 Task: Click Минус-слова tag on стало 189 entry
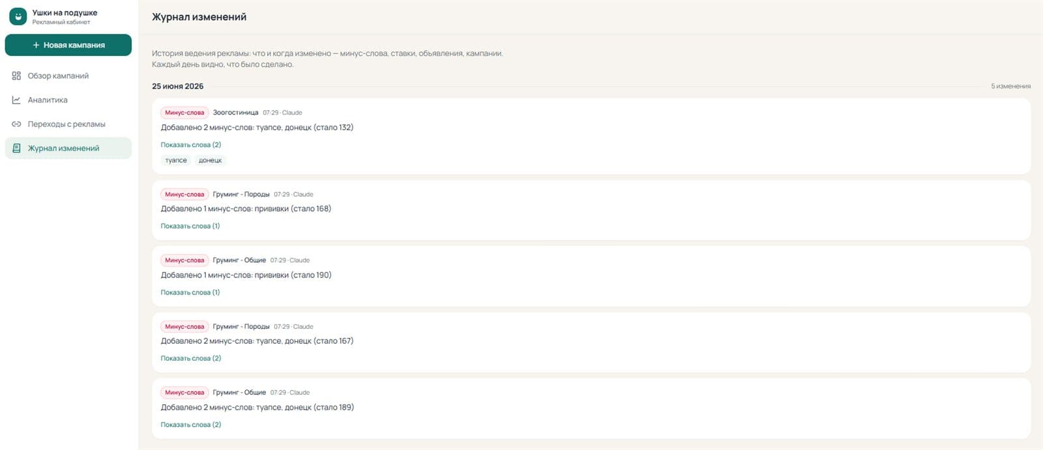tap(184, 392)
